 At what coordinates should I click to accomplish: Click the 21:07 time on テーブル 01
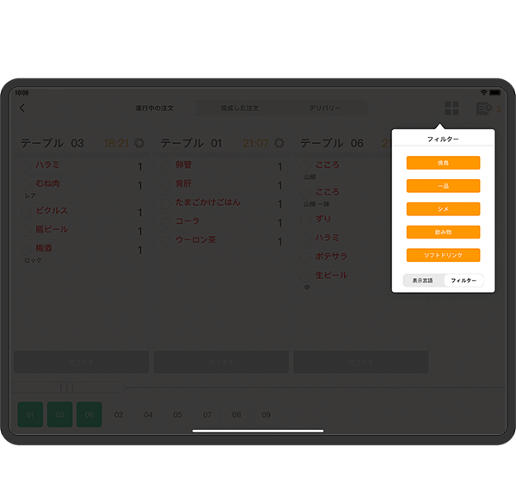click(x=255, y=143)
